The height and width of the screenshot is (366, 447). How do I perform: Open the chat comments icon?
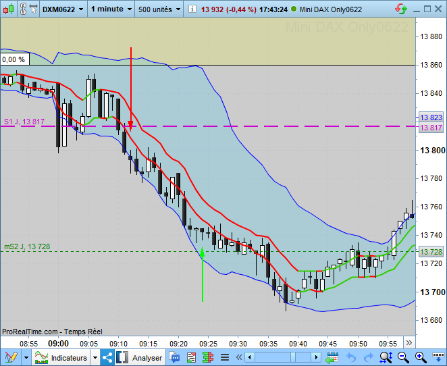pyautogui.click(x=175, y=357)
